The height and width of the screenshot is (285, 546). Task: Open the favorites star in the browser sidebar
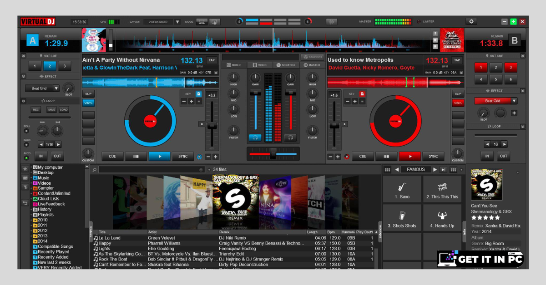coord(25,168)
